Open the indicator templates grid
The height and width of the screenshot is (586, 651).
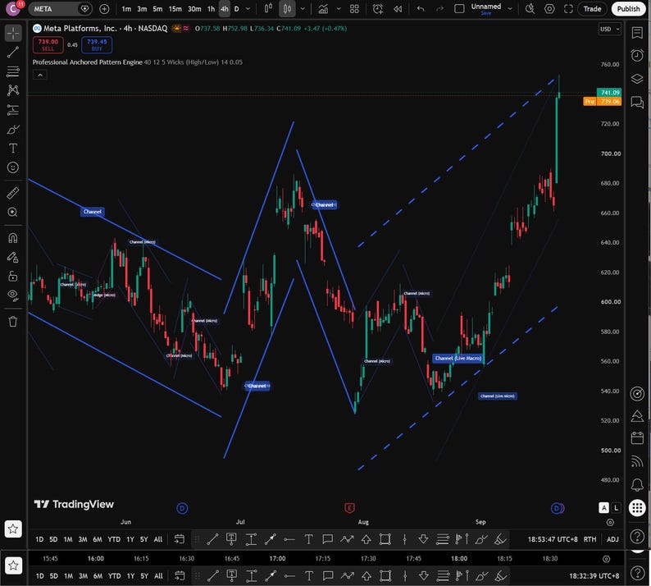354,9
